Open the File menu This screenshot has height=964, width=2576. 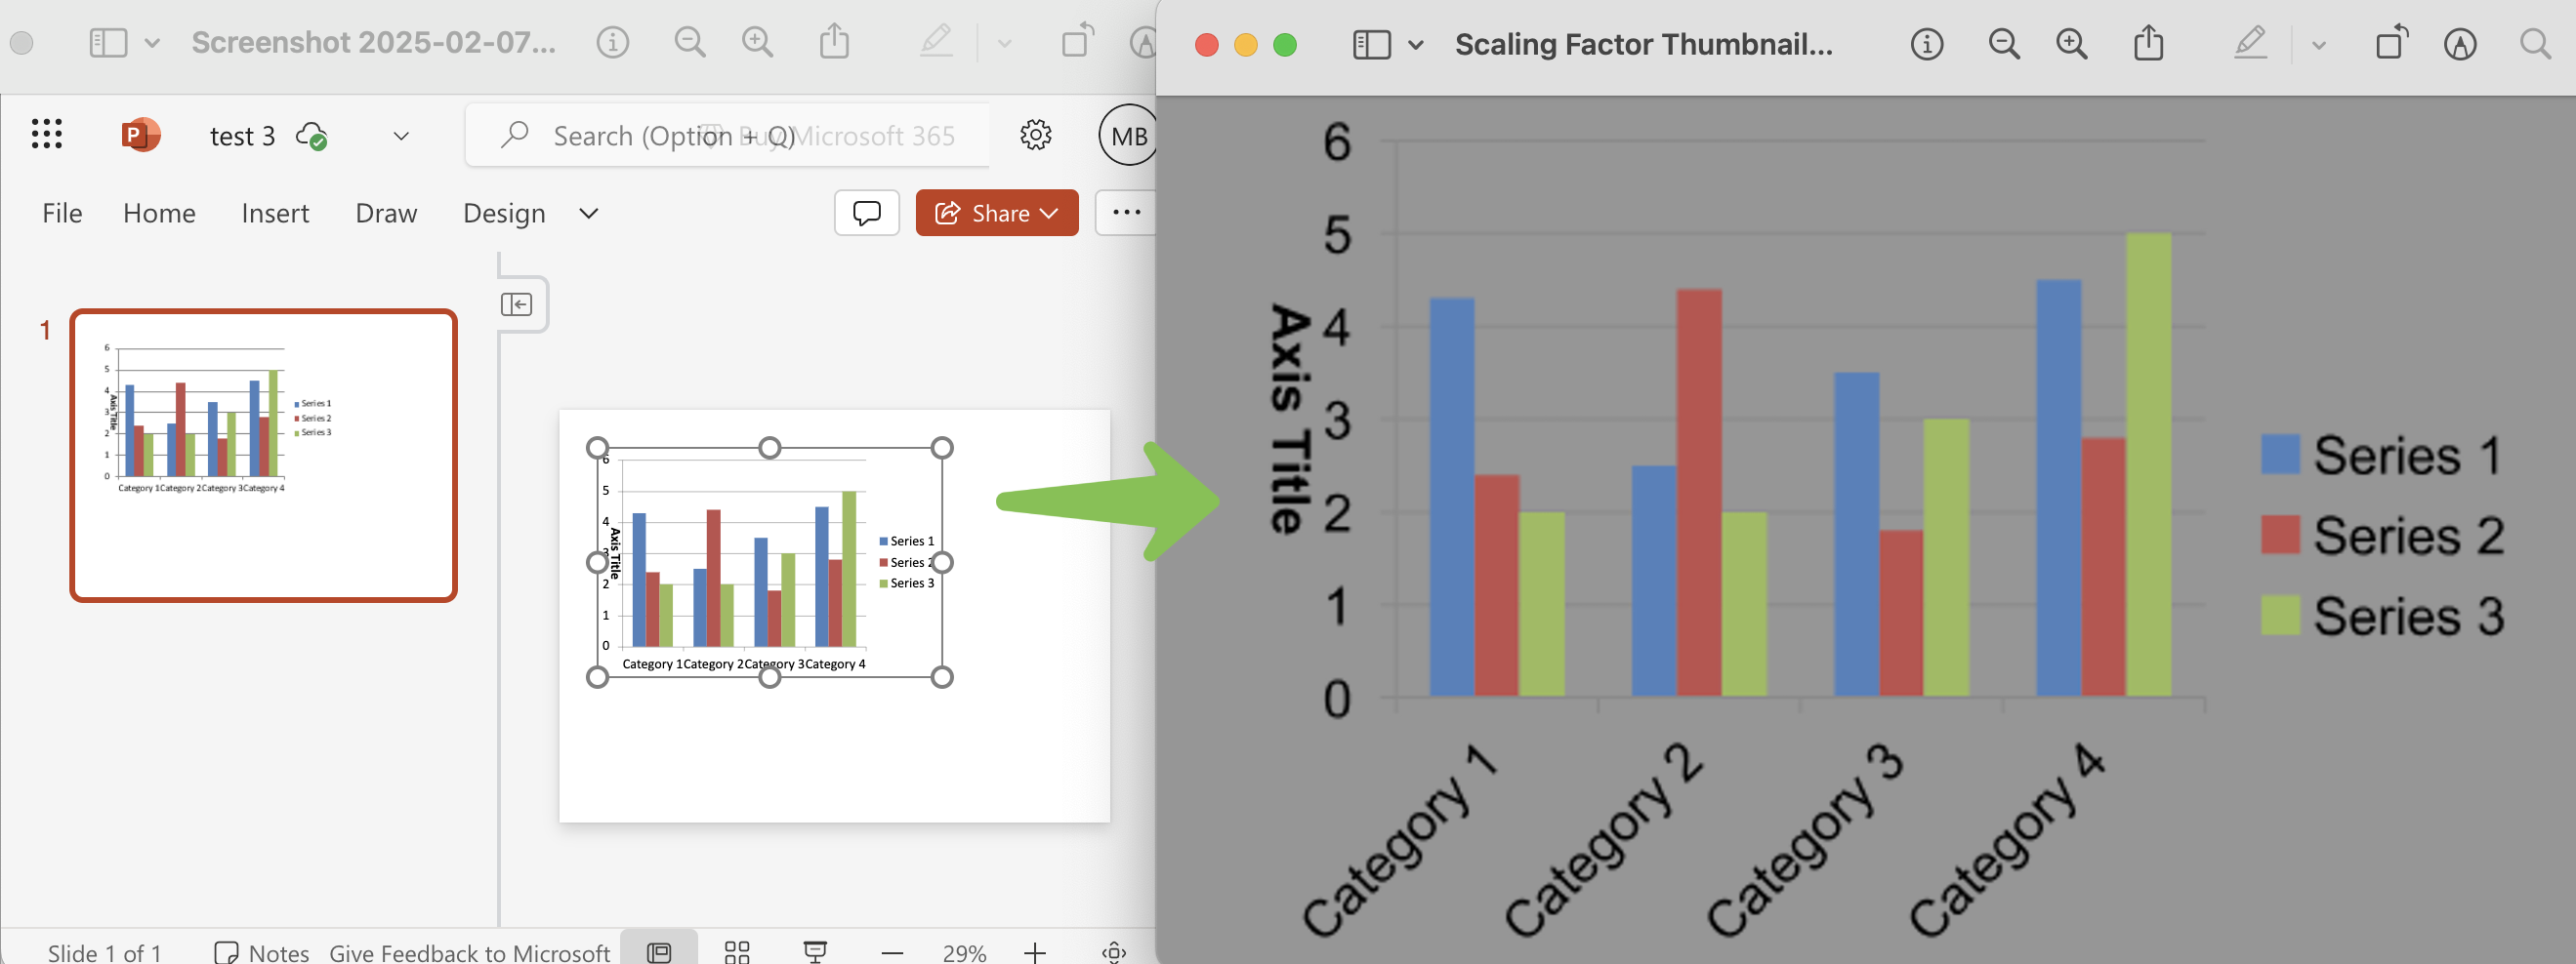(x=62, y=213)
